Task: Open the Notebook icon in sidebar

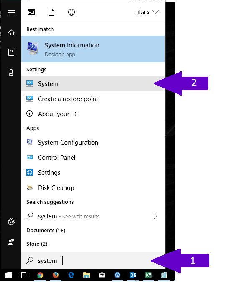Action: click(x=11, y=52)
